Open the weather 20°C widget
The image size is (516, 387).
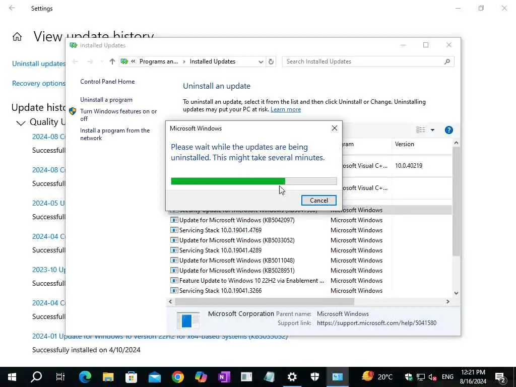tap(377, 377)
